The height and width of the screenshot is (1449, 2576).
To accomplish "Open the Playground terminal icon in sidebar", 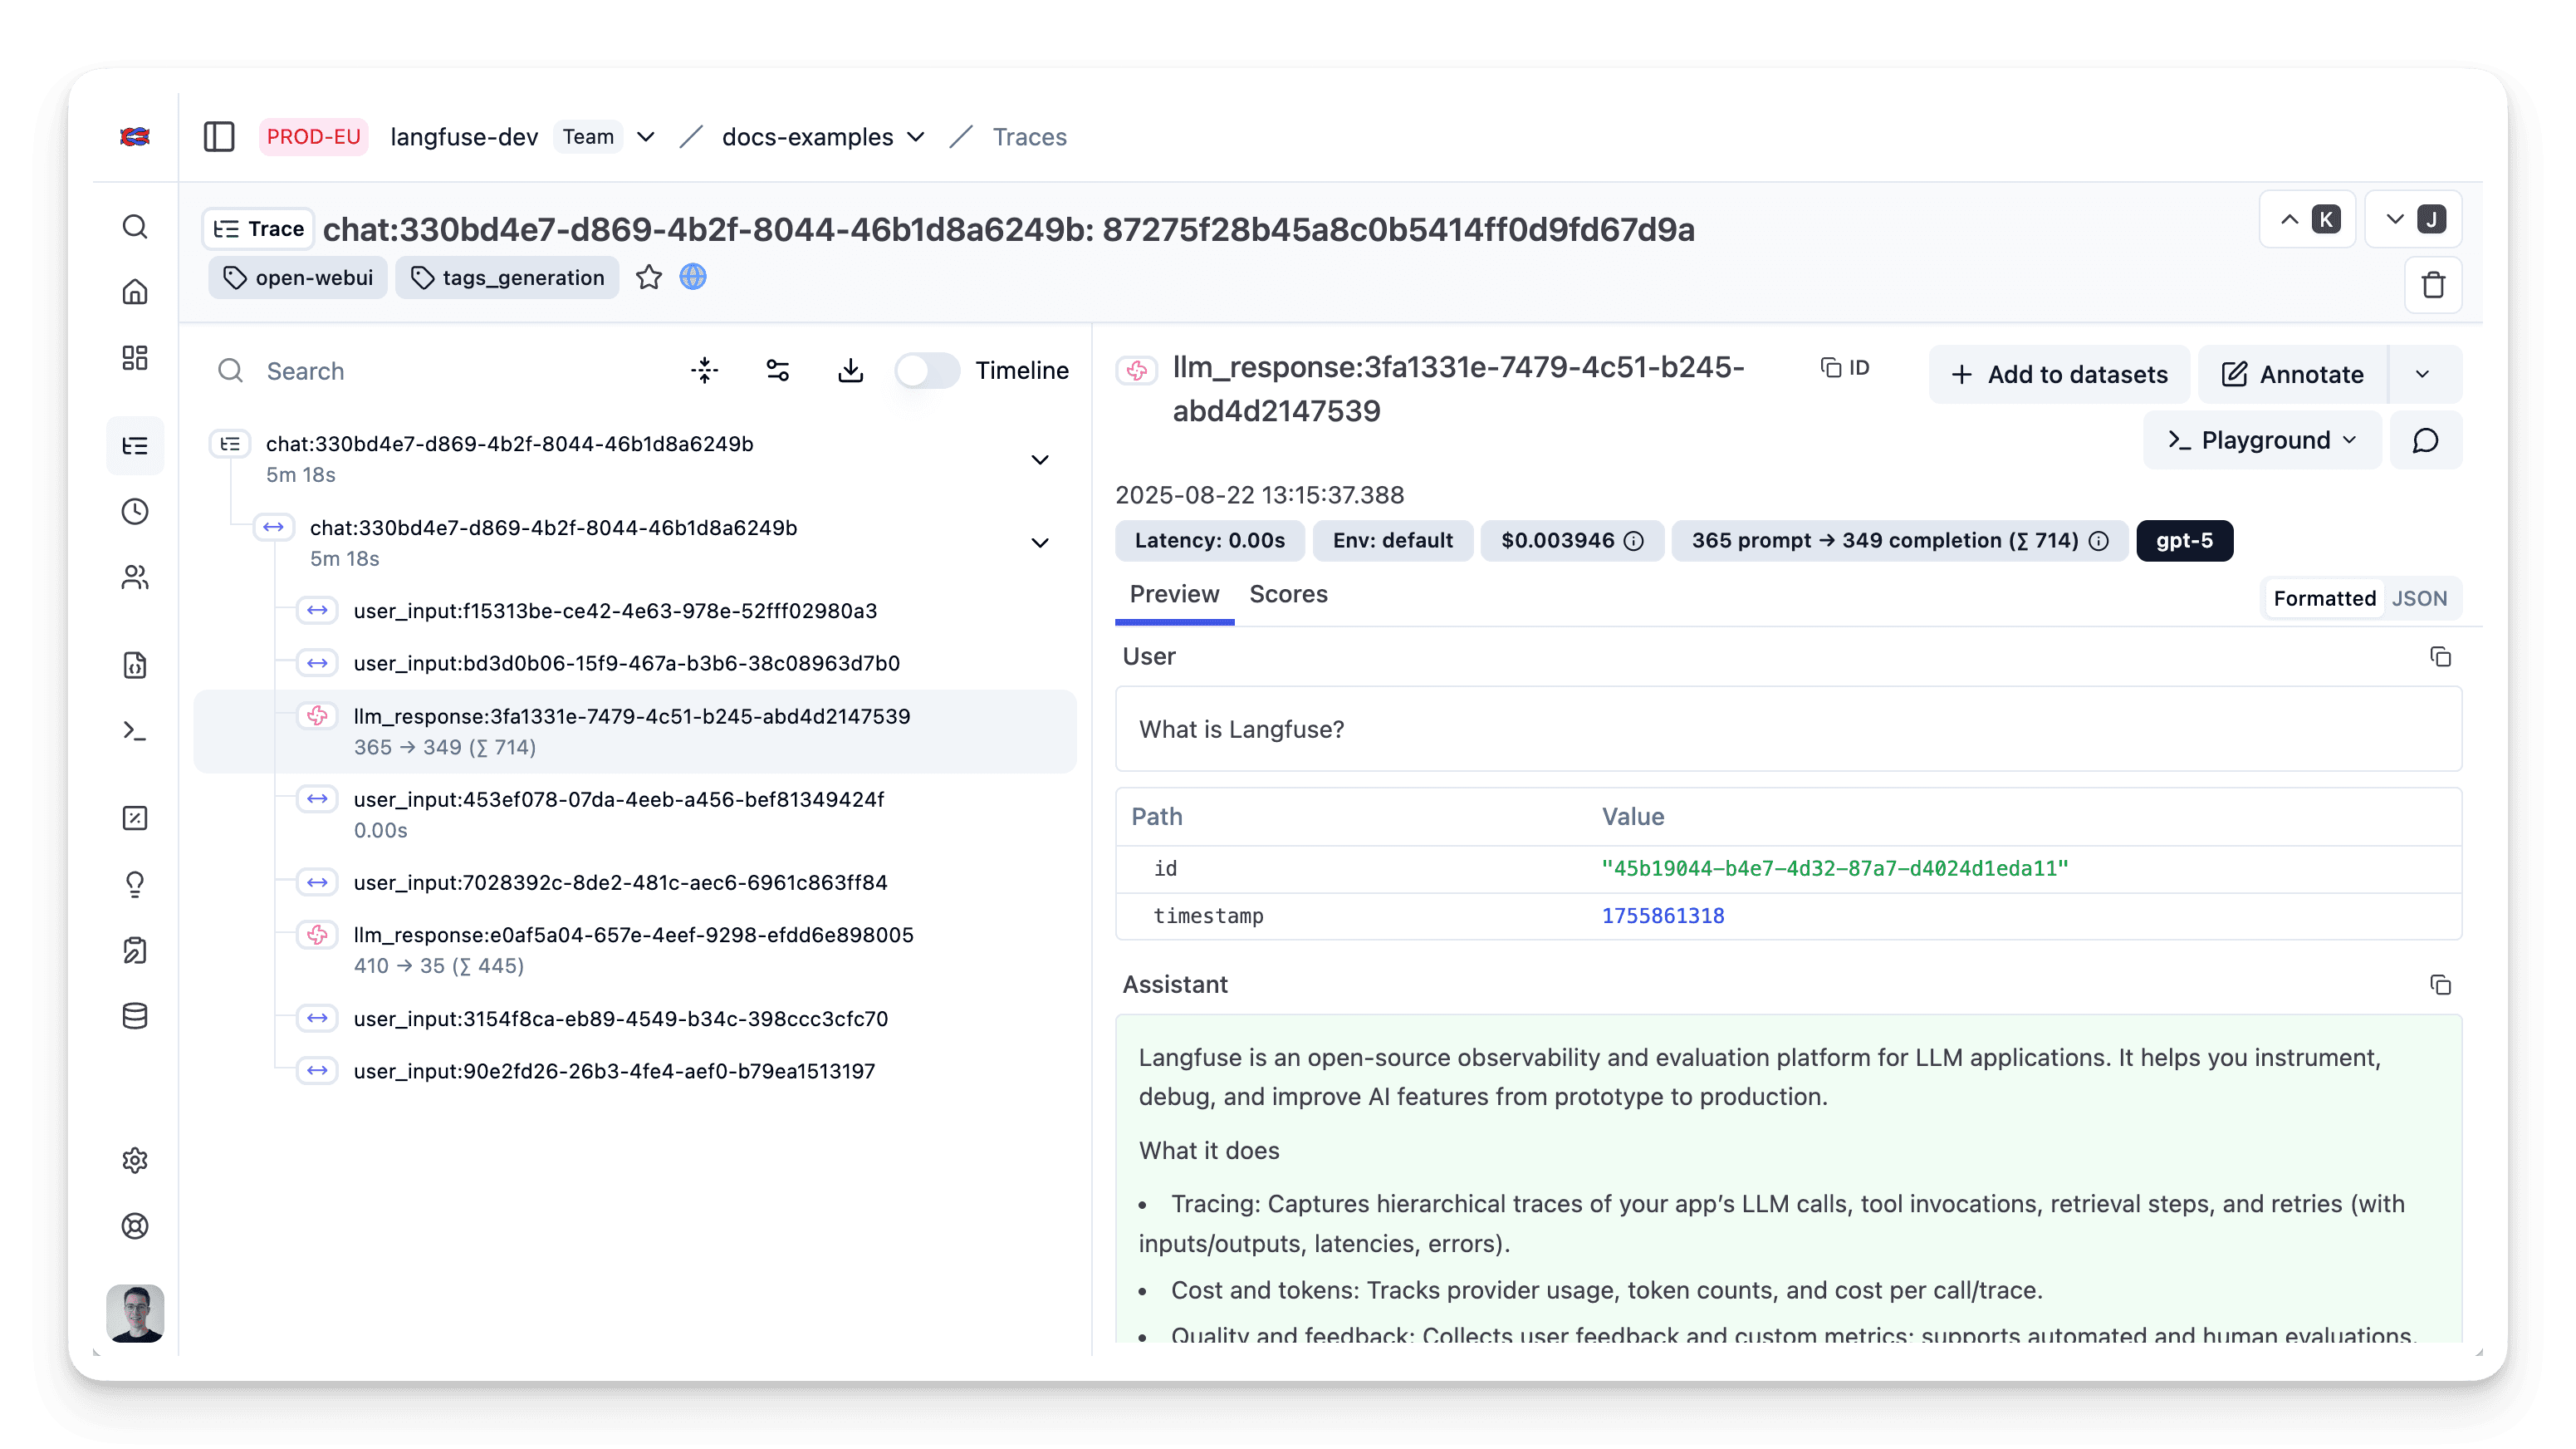I will (x=135, y=731).
